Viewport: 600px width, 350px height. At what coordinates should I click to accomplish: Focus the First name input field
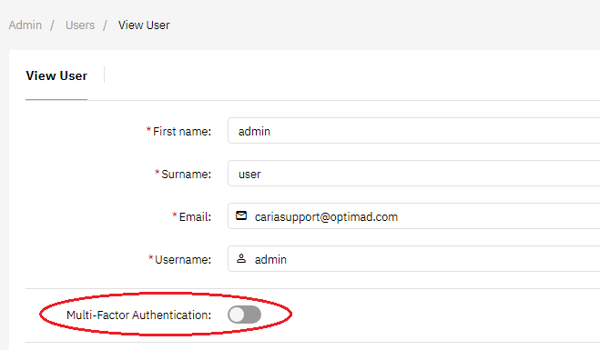click(413, 131)
